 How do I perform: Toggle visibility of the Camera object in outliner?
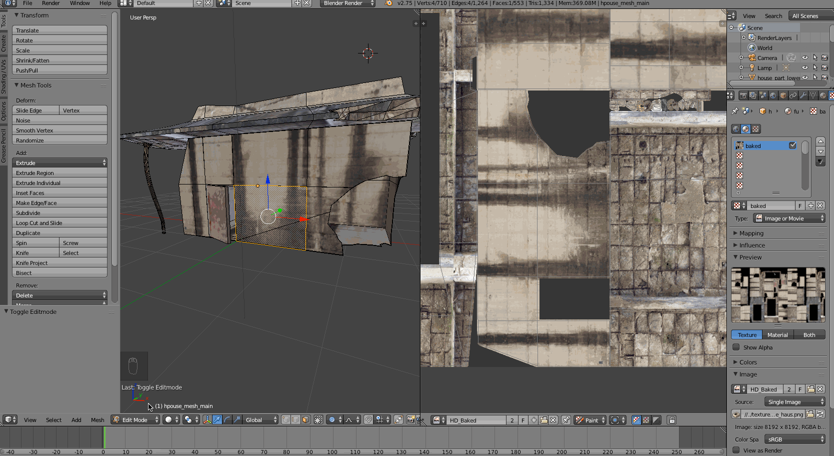[805, 57]
